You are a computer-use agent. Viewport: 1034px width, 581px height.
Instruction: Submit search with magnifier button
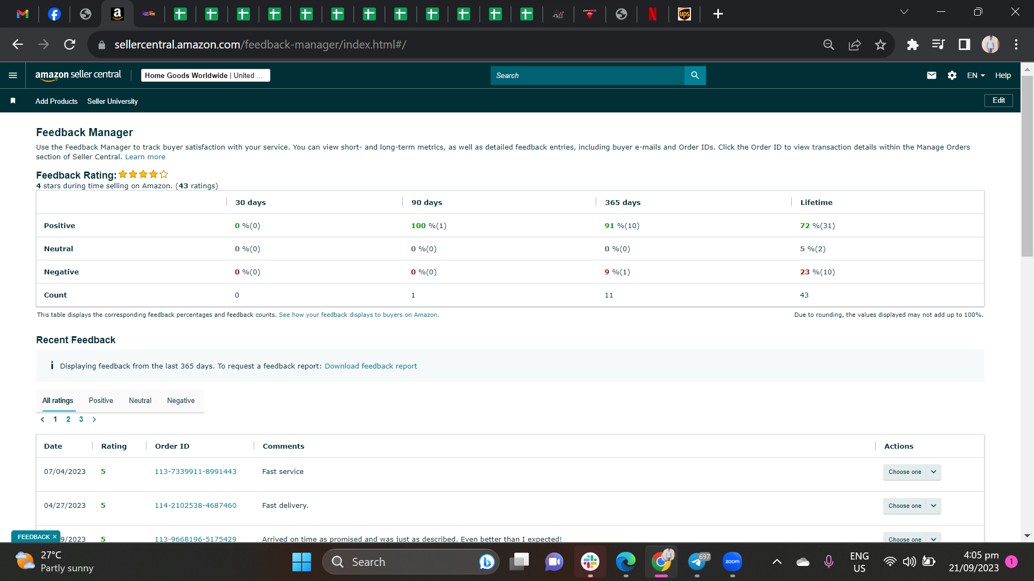click(695, 75)
